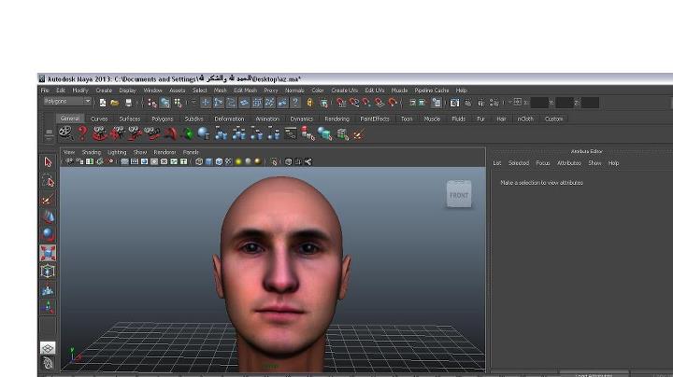Open the Polygons menu set dropdown
Screen dimensions: 673x377
(67, 102)
